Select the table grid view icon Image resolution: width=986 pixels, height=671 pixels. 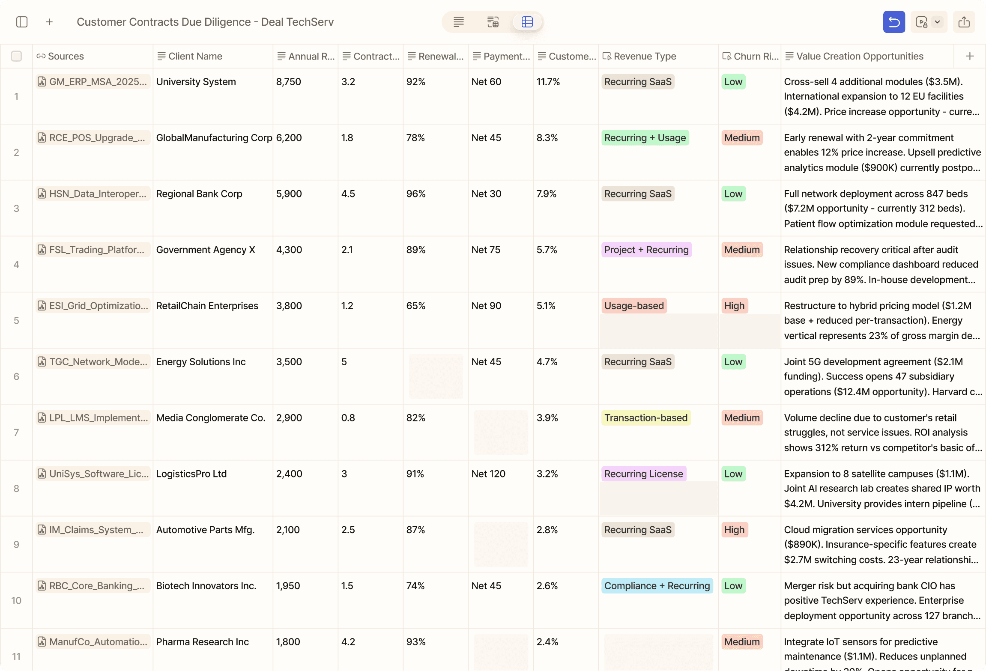527,22
